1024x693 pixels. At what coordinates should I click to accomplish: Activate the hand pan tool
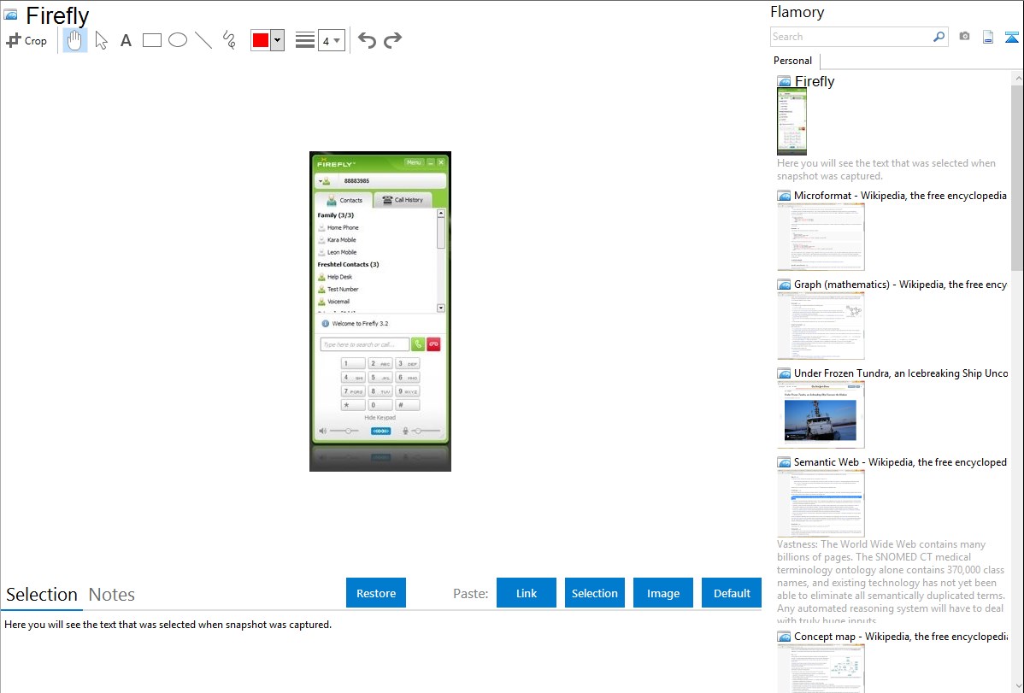tap(74, 40)
